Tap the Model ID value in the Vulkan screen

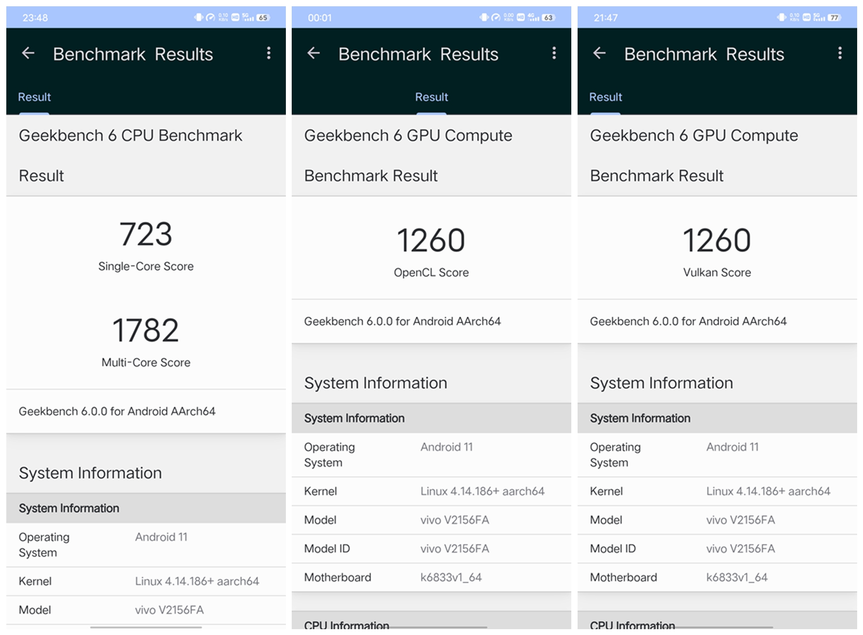740,549
